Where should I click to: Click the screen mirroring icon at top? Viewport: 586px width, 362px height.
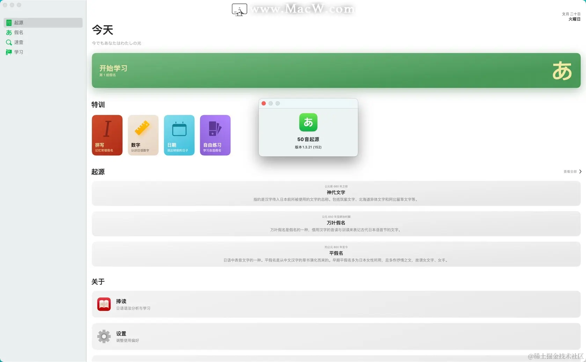coord(239,10)
